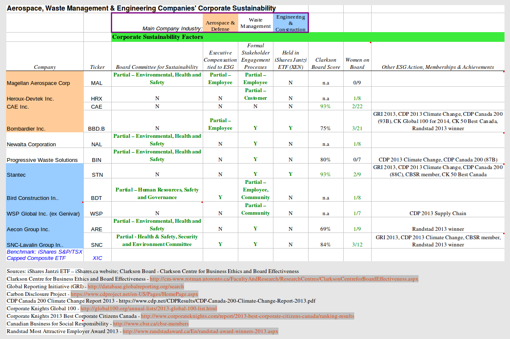
Task: Click the Sources line mentioning iShares.ca website
Action: (x=153, y=271)
